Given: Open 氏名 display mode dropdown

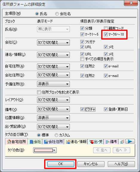Looking at the screenshot, I should (53, 29).
